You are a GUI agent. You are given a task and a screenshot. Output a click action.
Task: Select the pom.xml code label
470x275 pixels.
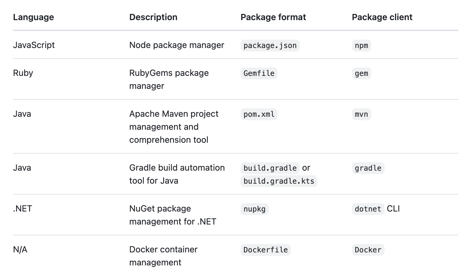(x=259, y=114)
